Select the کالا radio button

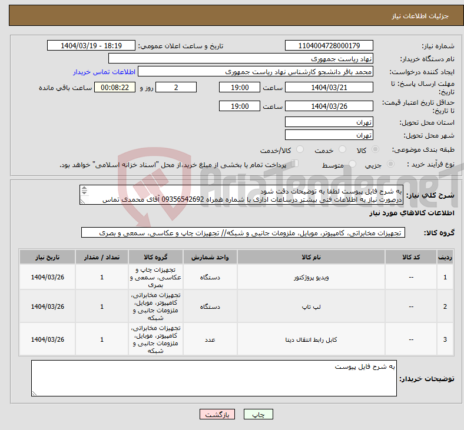(375, 149)
